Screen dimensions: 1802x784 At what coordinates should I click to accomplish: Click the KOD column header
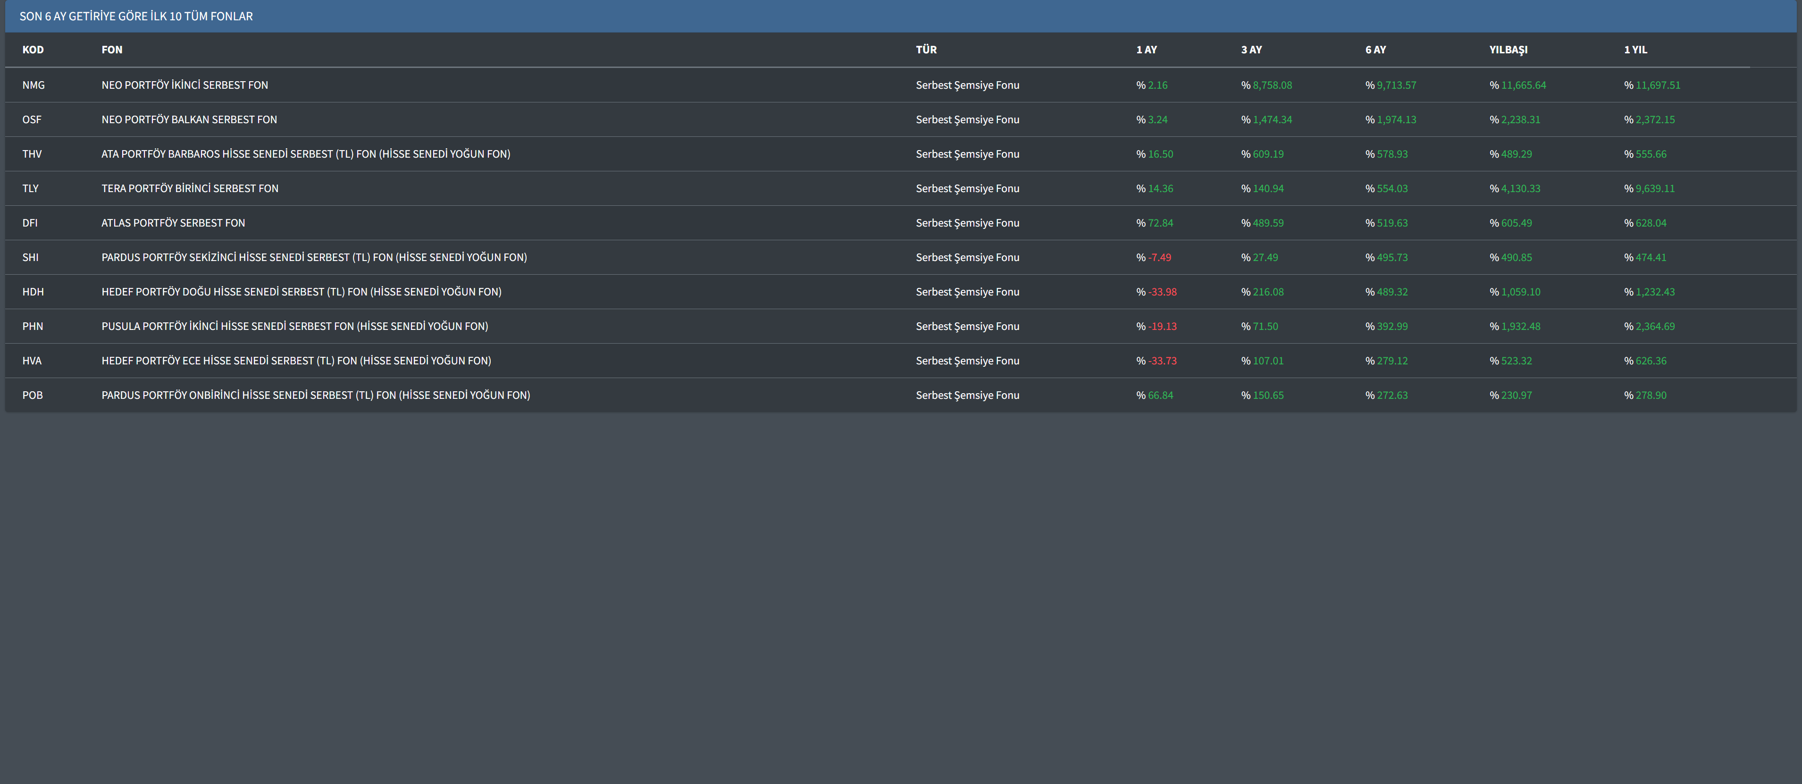pos(33,50)
